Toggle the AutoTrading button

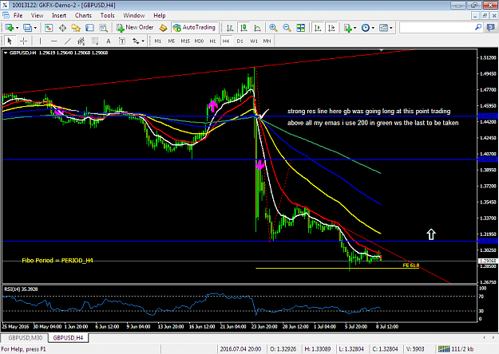point(195,28)
